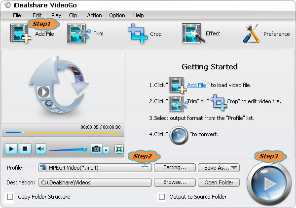This screenshot has width=296, height=208.
Task: Stop the video playback
Action: (25, 149)
